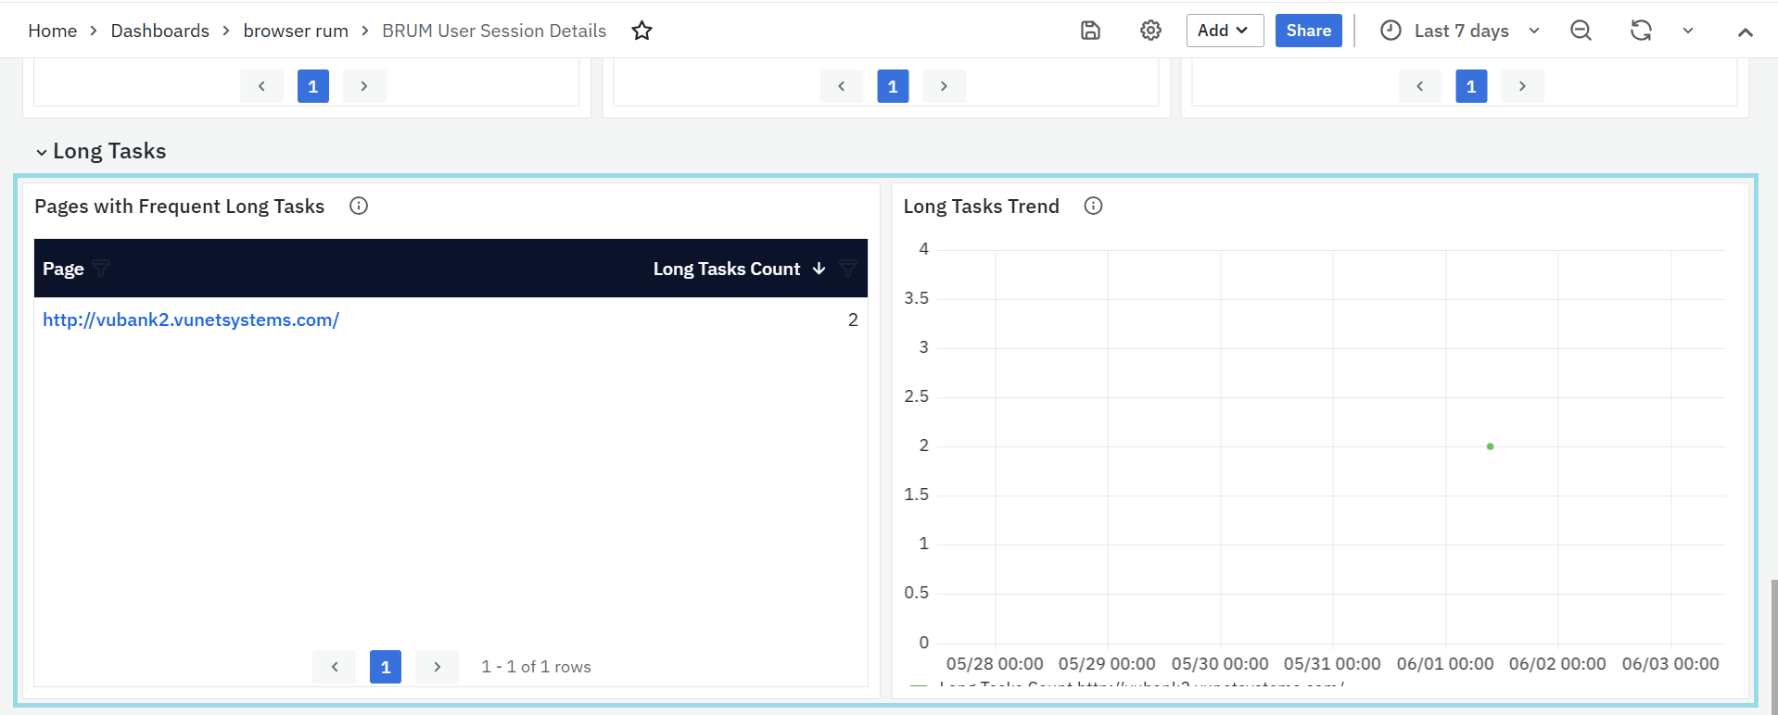Open refresh interval dropdown arrow
The height and width of the screenshot is (715, 1778).
click(1688, 31)
